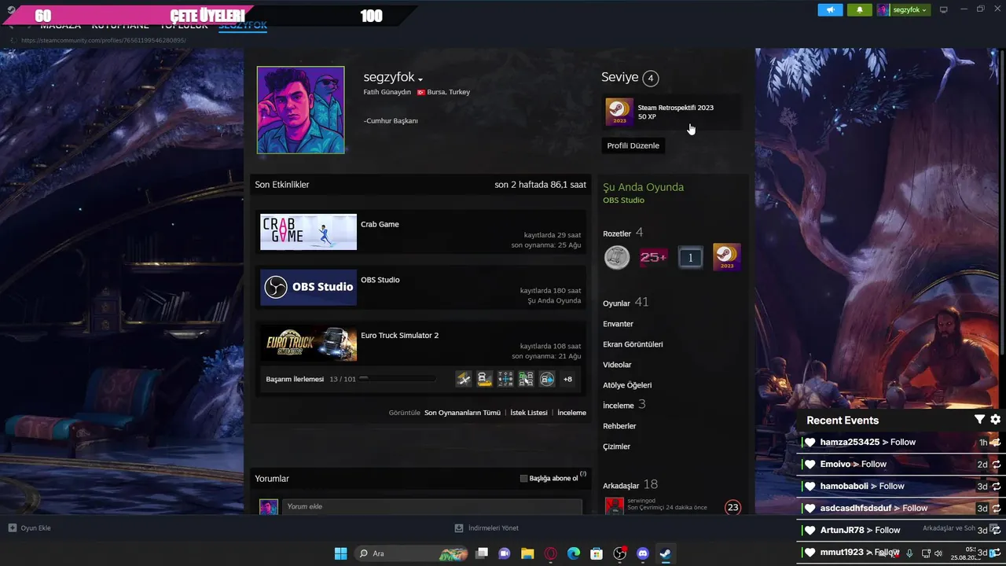Open Opera browser from the taskbar

pyautogui.click(x=551, y=553)
